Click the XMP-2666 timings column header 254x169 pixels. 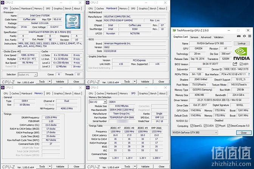[x=156, y=128]
